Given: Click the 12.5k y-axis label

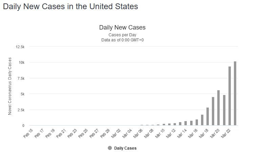Looking at the screenshot, I should click(20, 46).
